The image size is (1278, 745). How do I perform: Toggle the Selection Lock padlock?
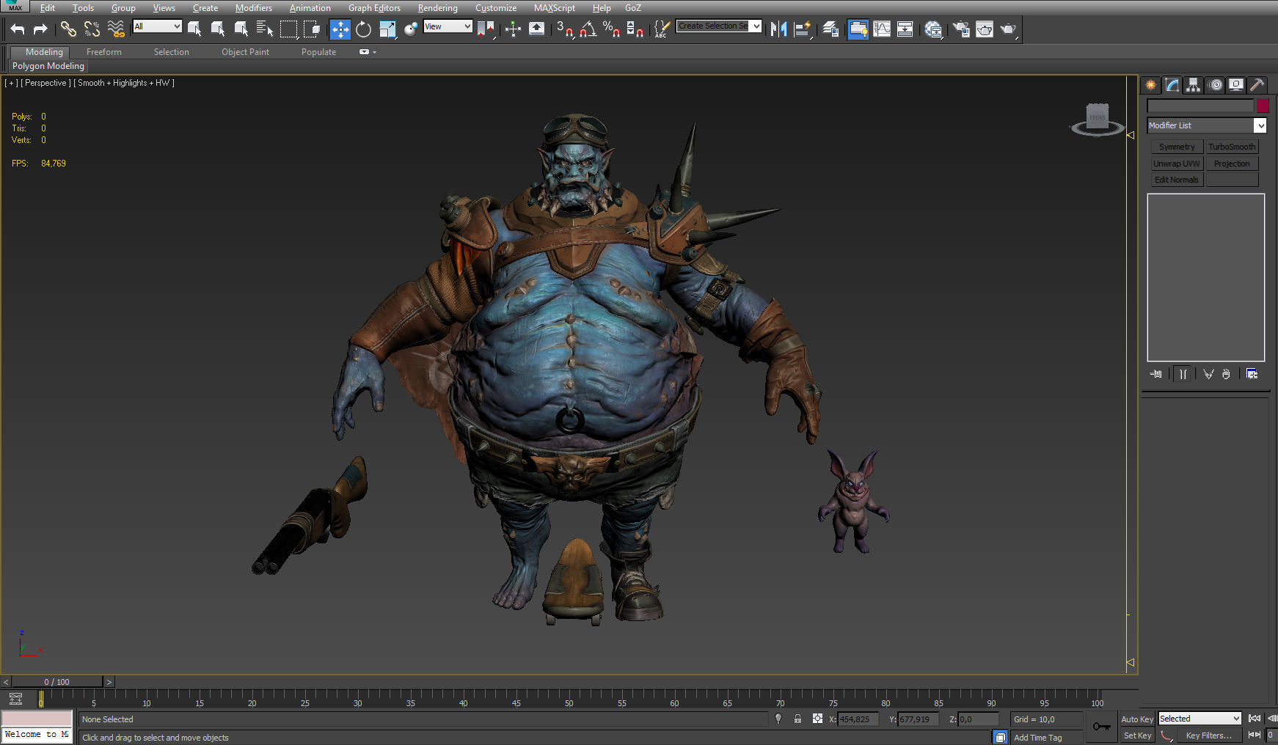tap(797, 719)
